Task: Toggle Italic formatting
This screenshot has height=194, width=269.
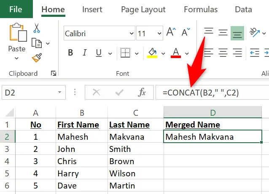Action: 85,53
